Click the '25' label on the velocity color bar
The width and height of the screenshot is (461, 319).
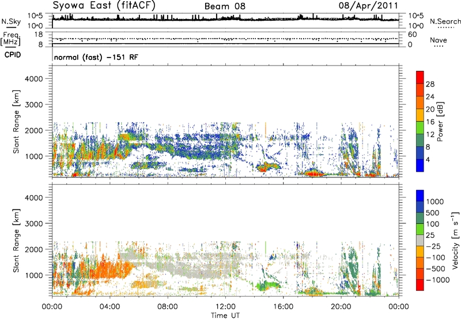click(430, 236)
